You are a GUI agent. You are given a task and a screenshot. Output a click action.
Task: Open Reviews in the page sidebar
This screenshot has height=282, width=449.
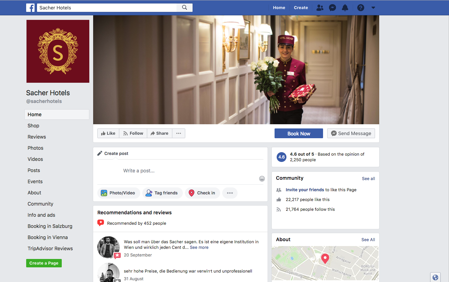[37, 137]
